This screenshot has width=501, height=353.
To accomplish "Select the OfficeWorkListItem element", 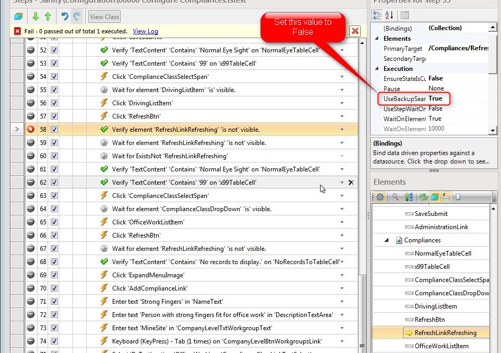I will pyautogui.click(x=441, y=346).
